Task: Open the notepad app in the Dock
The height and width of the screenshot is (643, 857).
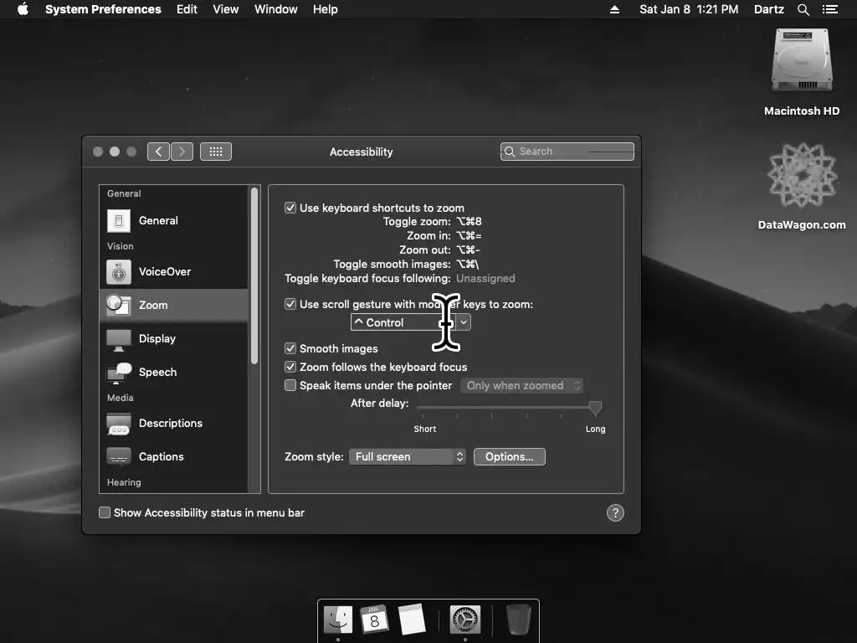Action: click(412, 620)
